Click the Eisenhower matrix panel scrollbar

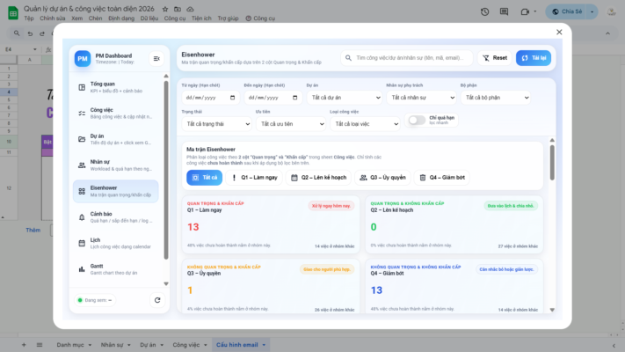tap(552, 161)
